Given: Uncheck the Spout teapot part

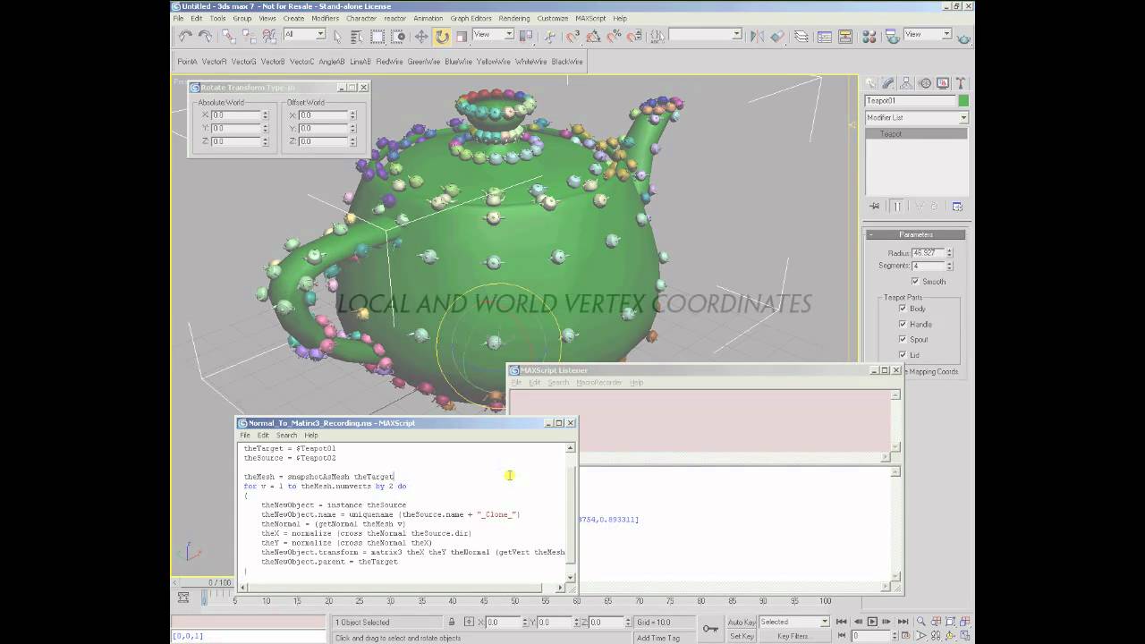Looking at the screenshot, I should [902, 339].
